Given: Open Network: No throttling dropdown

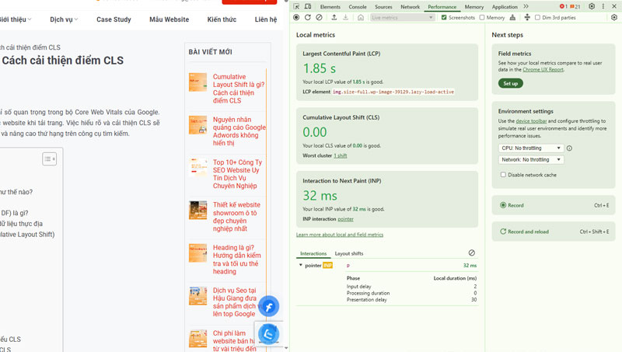Looking at the screenshot, I should [x=531, y=160].
